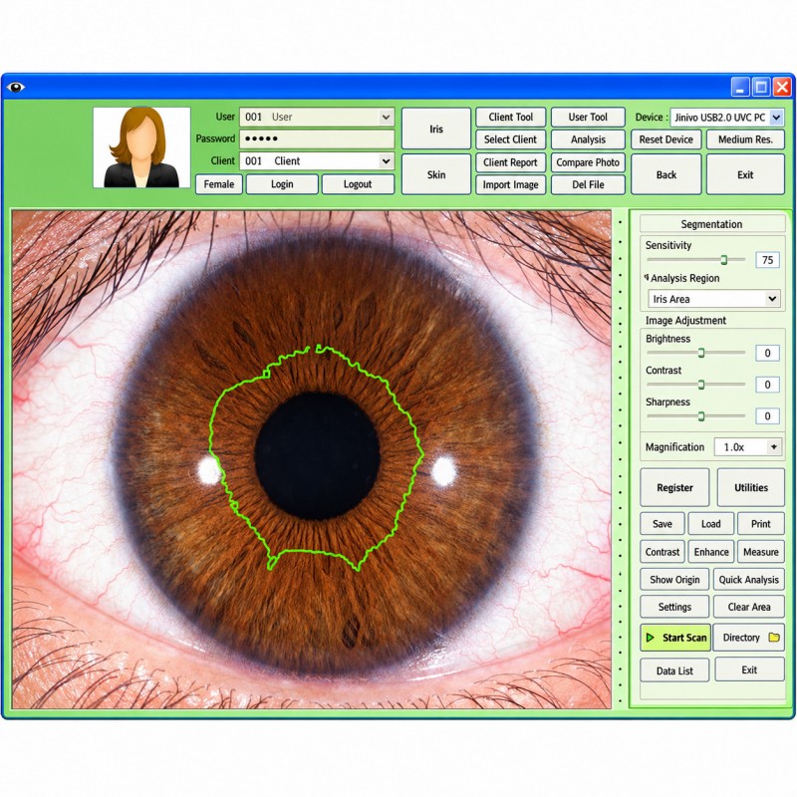This screenshot has height=797, width=797.
Task: Switch to Skin mode
Action: point(436,174)
